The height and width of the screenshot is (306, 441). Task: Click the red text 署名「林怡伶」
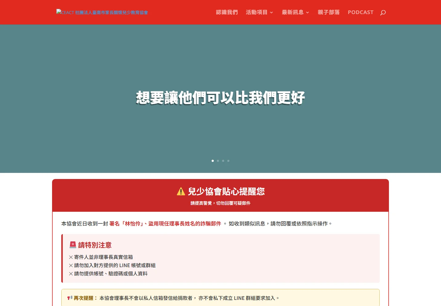click(x=127, y=224)
